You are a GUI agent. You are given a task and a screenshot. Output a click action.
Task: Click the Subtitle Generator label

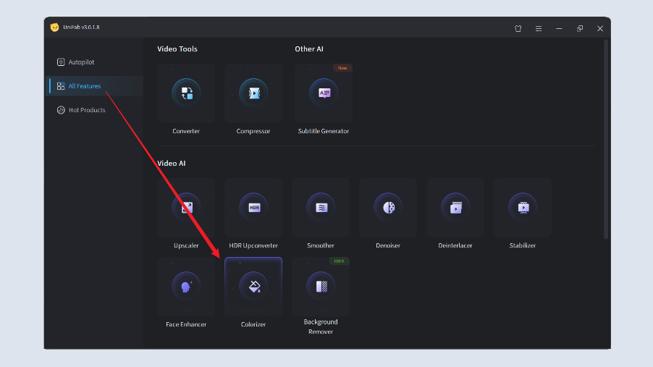(324, 131)
